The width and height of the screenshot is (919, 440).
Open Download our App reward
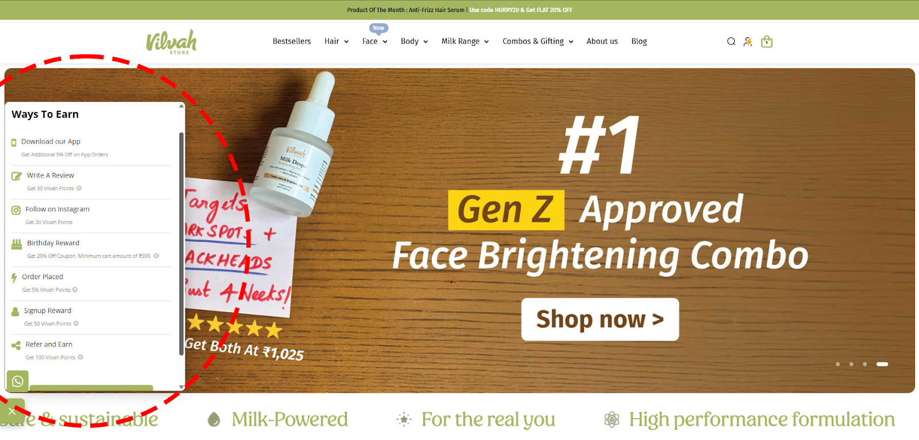[91, 148]
